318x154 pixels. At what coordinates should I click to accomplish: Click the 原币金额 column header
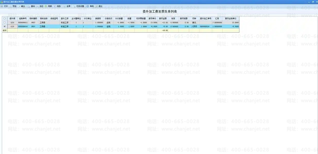click(x=163, y=19)
